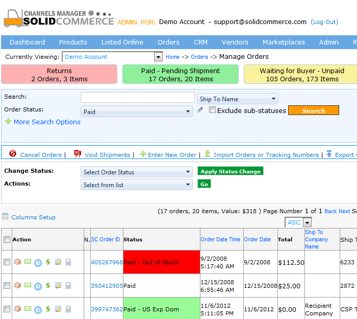Screen dimensions: 357x319
Task: Click the Back page link
Action: coord(330,211)
